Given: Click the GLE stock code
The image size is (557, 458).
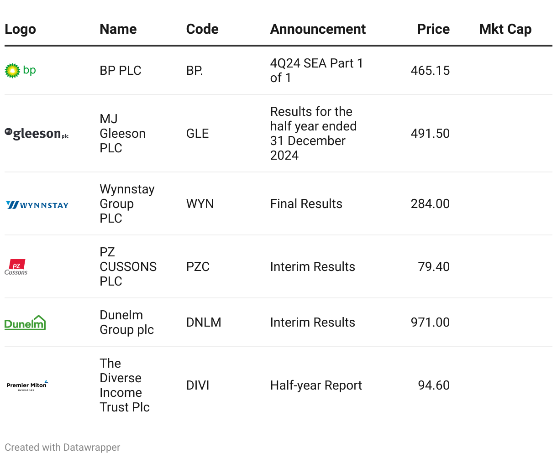Looking at the screenshot, I should click(197, 134).
